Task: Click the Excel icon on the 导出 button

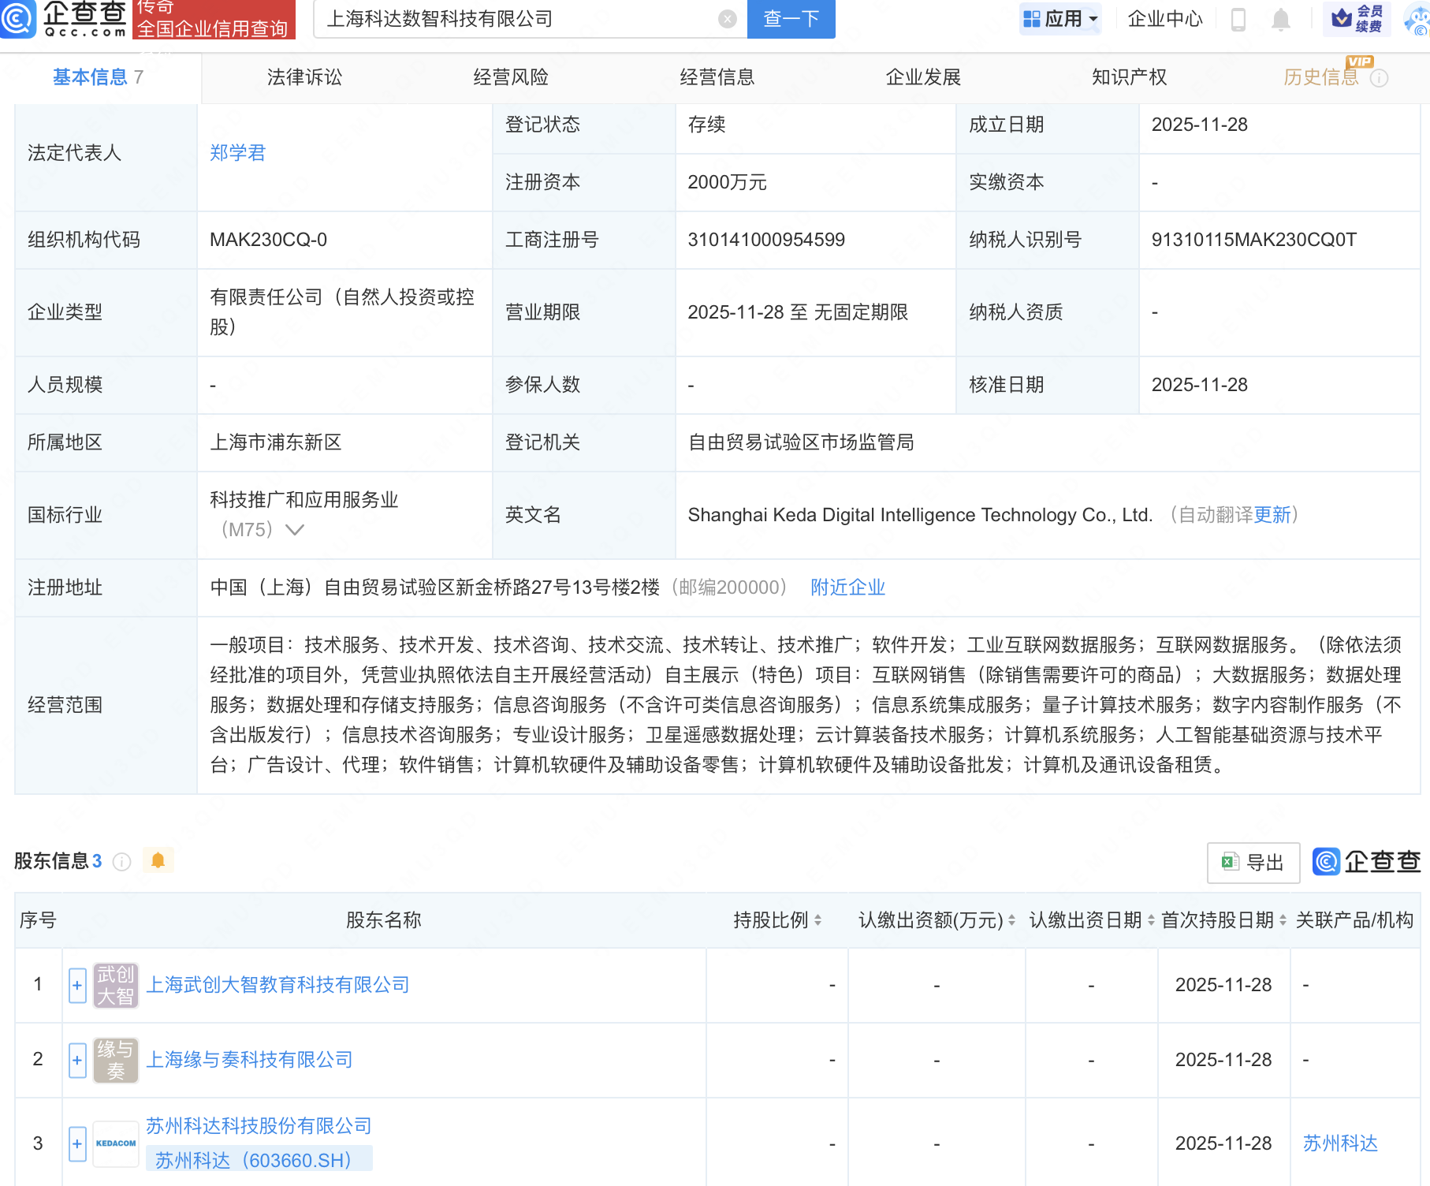Action: [x=1230, y=862]
